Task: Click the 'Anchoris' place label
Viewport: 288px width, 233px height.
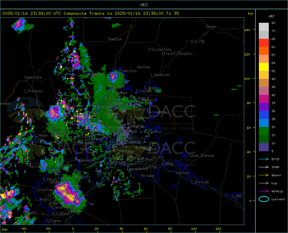Action: point(82,177)
